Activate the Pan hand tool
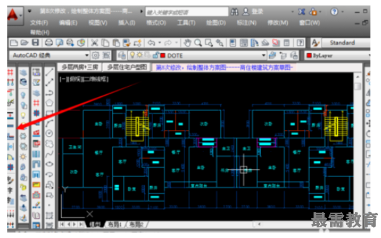 pos(187,43)
